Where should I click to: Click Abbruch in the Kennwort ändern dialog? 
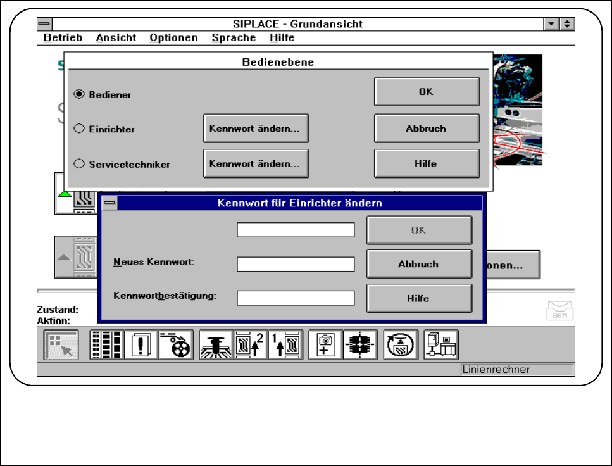pyautogui.click(x=419, y=264)
